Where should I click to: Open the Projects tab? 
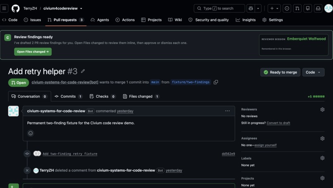click(x=152, y=20)
